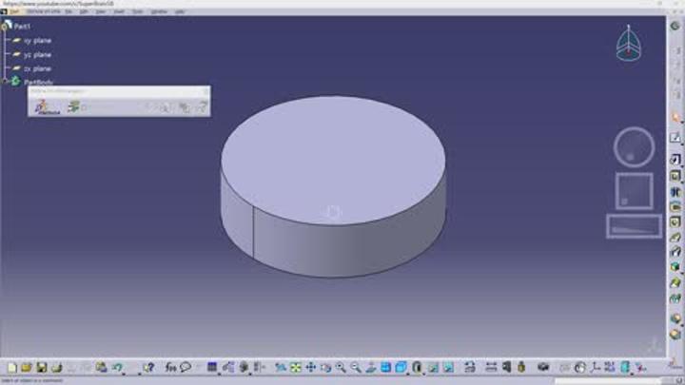Screen dimensions: 685x385
Task: Click the comment bubble icon
Action: coord(186,368)
